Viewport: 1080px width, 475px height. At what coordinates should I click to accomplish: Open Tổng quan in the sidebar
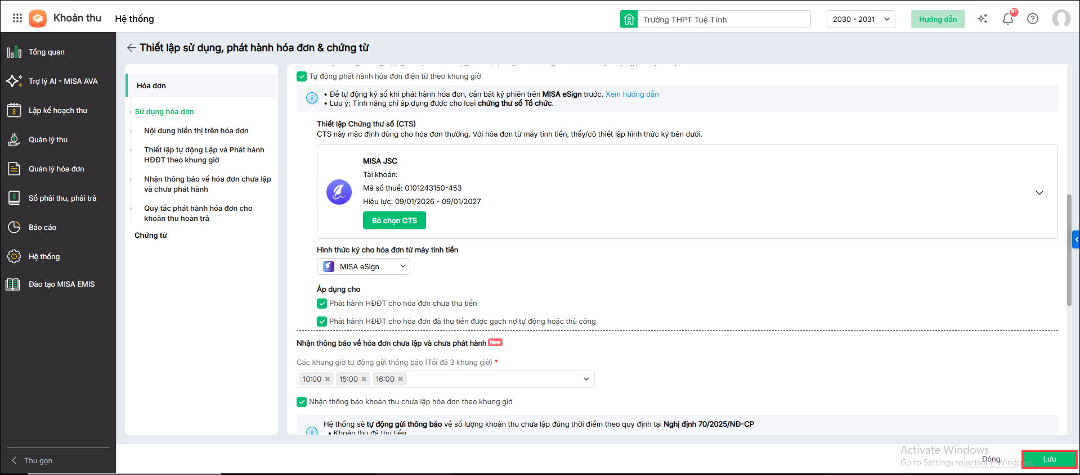click(x=47, y=52)
